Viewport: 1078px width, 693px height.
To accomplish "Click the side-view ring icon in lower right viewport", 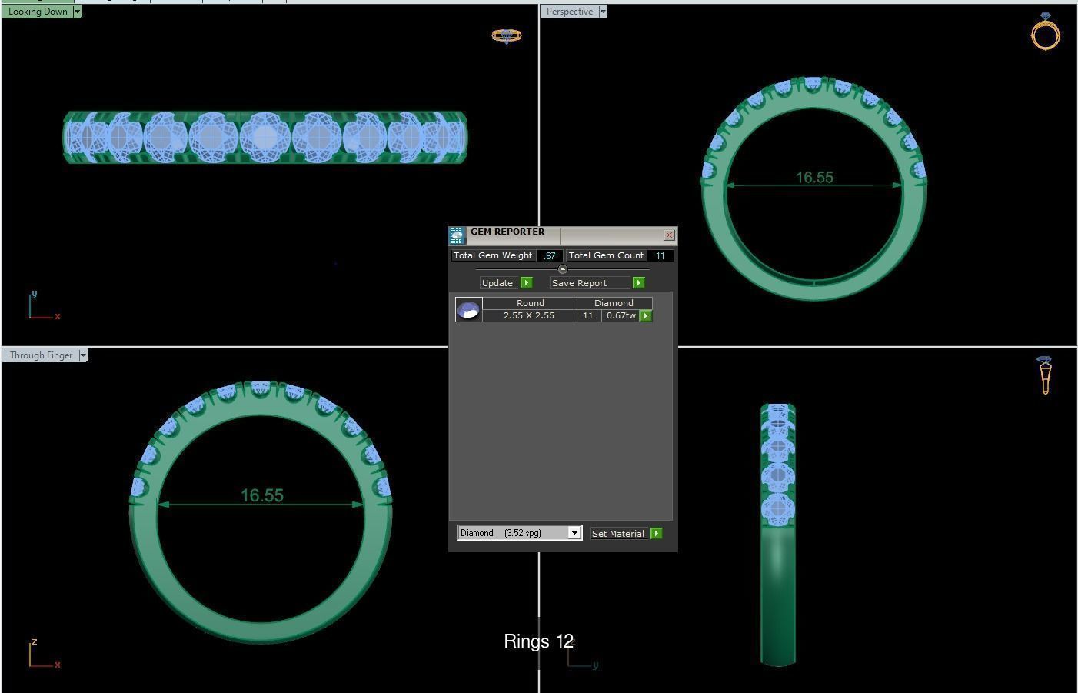I will coord(1044,375).
